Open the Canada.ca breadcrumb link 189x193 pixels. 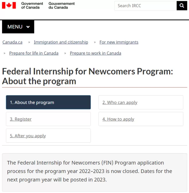(x=12, y=42)
